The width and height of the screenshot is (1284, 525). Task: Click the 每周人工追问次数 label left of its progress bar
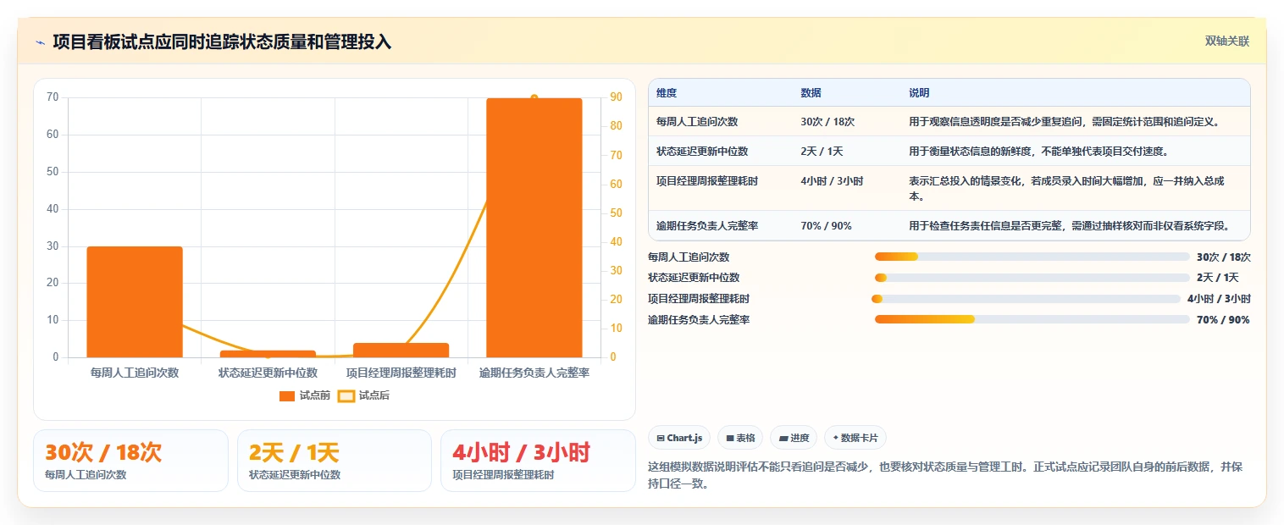click(689, 257)
